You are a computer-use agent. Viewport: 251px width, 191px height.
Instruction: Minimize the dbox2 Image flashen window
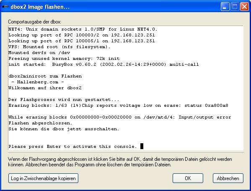(225, 7)
